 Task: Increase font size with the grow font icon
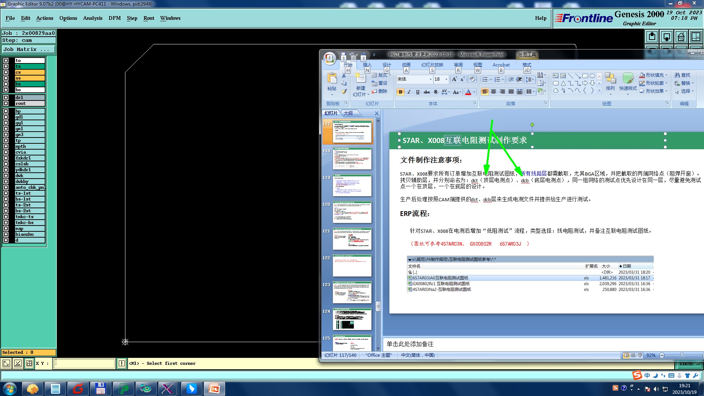click(x=455, y=79)
